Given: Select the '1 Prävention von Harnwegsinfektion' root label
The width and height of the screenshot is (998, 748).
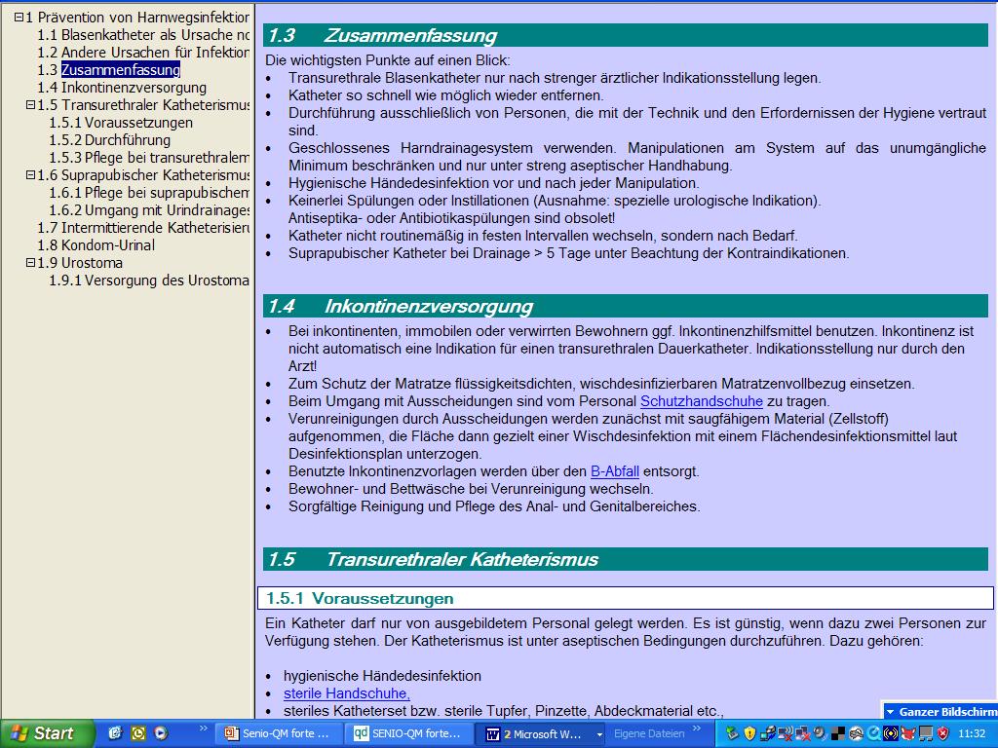Looking at the screenshot, I should (x=137, y=18).
